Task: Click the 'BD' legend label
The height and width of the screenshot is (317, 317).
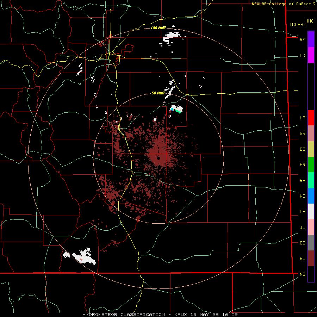Action: point(302,149)
